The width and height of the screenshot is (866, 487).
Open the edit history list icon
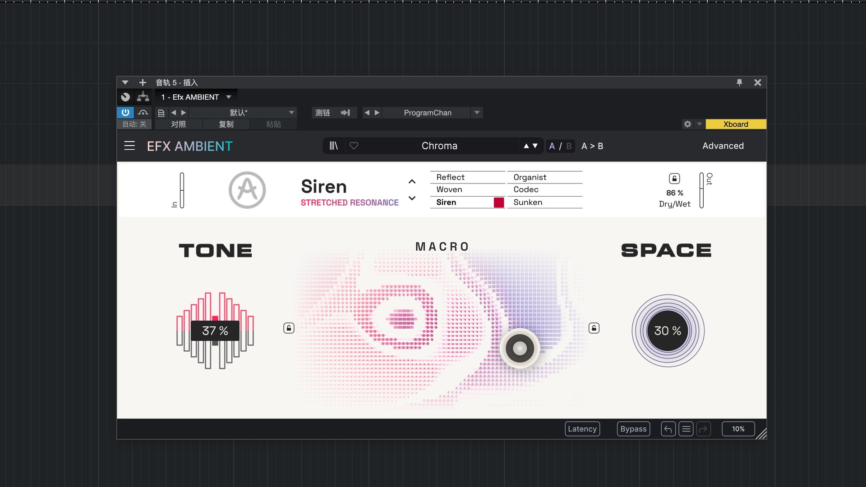point(686,429)
